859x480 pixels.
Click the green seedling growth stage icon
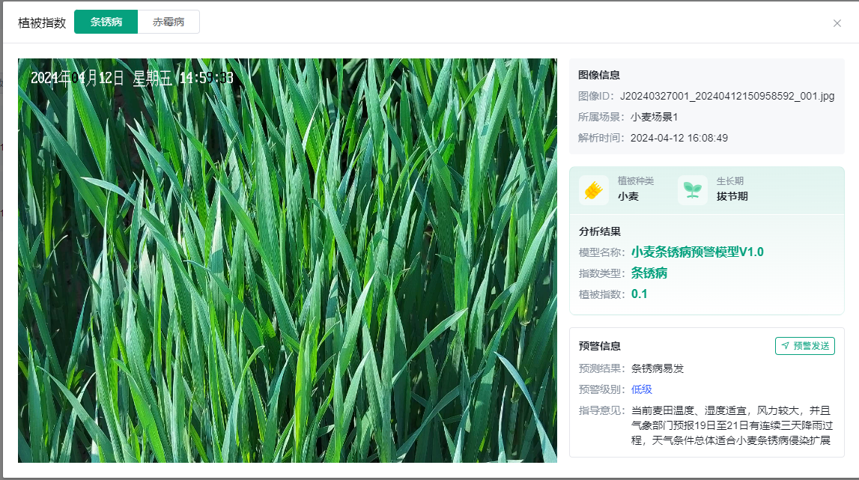(x=692, y=190)
